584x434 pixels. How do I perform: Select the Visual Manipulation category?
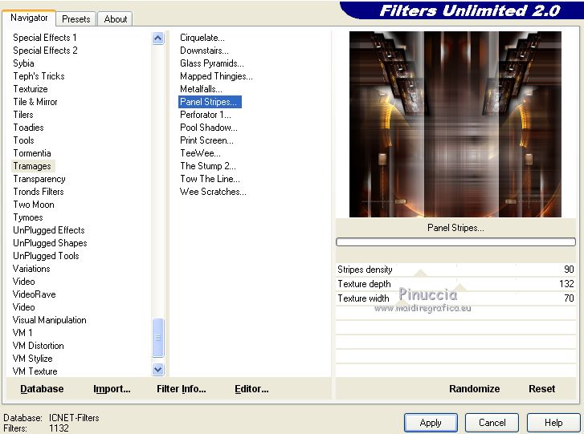pos(49,320)
